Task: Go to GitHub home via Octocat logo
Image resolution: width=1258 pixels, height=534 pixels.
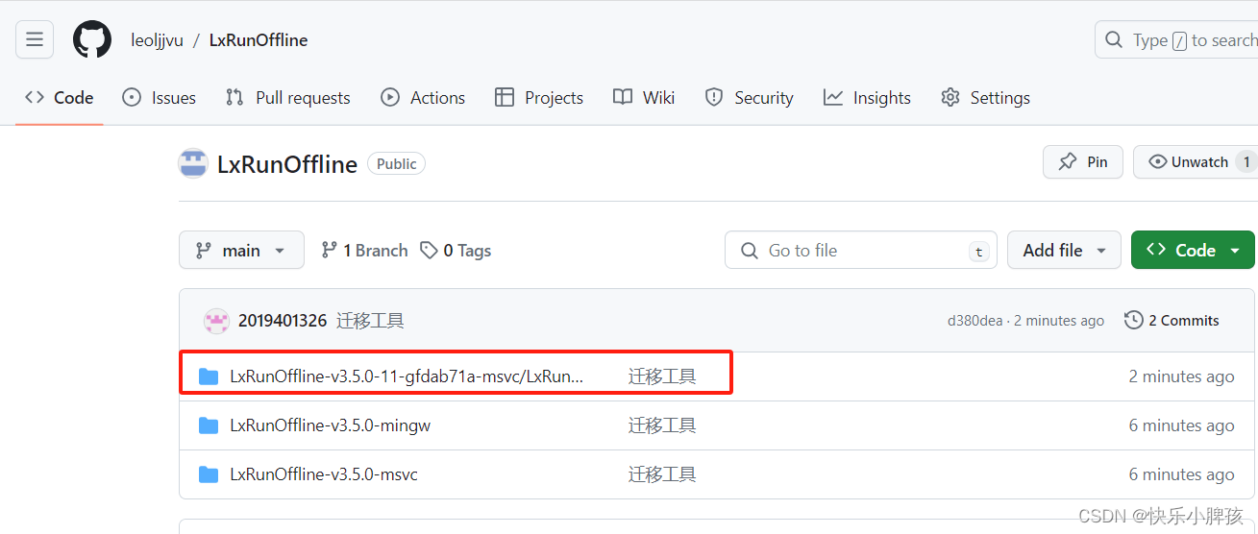Action: 92,39
